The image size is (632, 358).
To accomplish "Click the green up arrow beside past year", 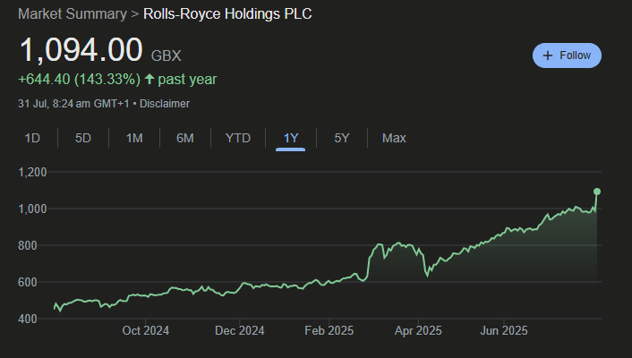I will click(149, 80).
